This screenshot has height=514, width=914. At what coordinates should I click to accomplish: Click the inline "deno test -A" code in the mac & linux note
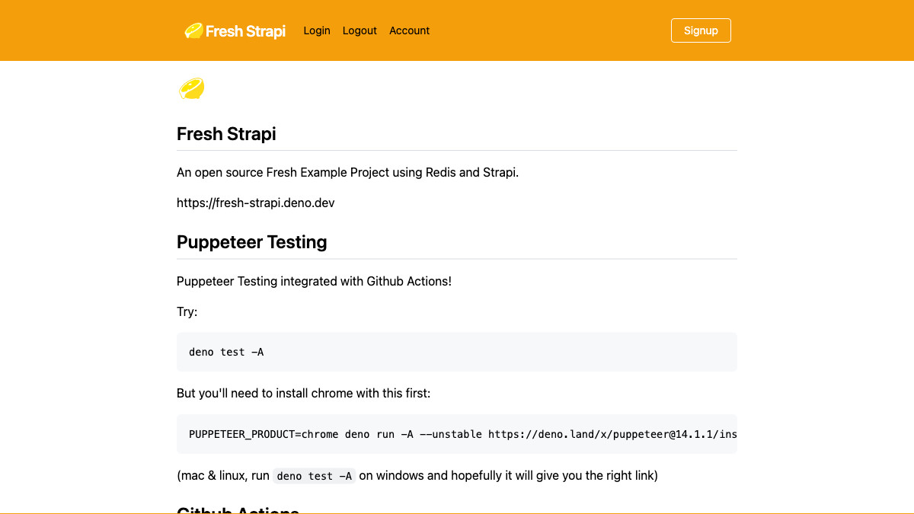point(315,476)
